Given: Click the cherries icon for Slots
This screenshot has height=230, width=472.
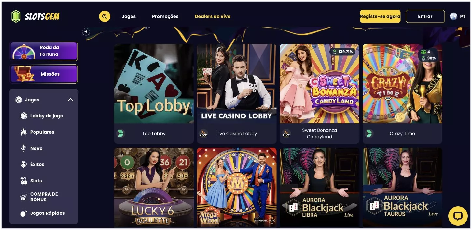Looking at the screenshot, I should (24, 181).
